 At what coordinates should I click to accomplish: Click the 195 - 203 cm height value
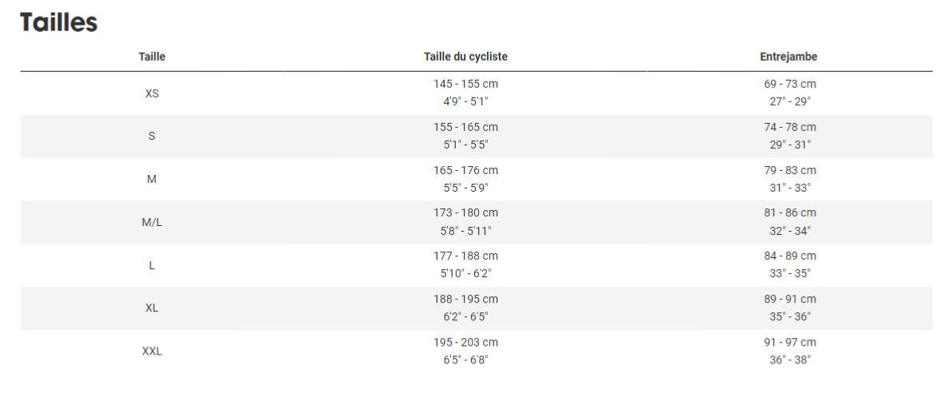pyautogui.click(x=465, y=343)
